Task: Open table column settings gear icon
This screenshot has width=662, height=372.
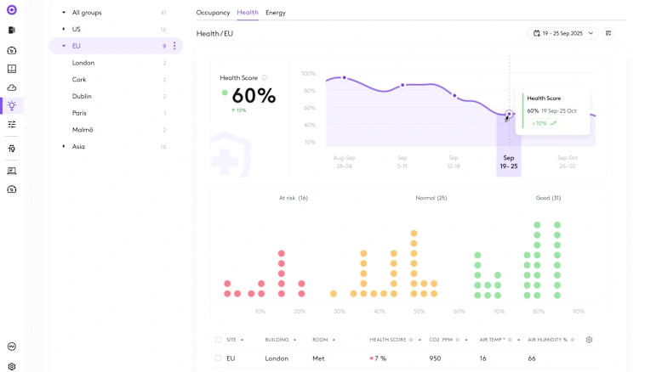Action: (589, 340)
